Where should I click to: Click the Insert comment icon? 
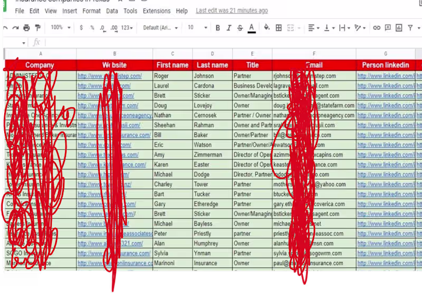[388, 28]
